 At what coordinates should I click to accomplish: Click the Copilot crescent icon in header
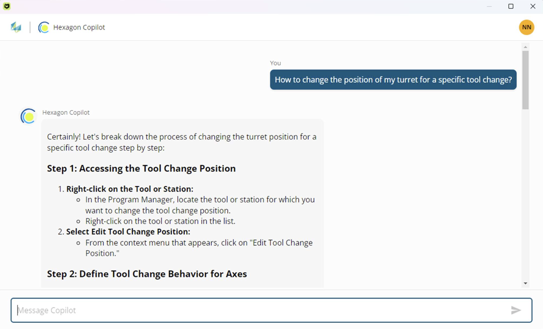click(x=44, y=28)
